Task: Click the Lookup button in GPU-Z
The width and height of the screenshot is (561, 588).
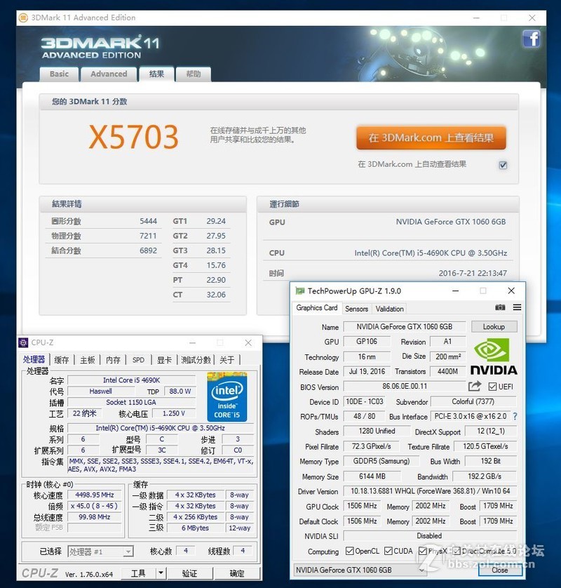Action: [x=494, y=326]
